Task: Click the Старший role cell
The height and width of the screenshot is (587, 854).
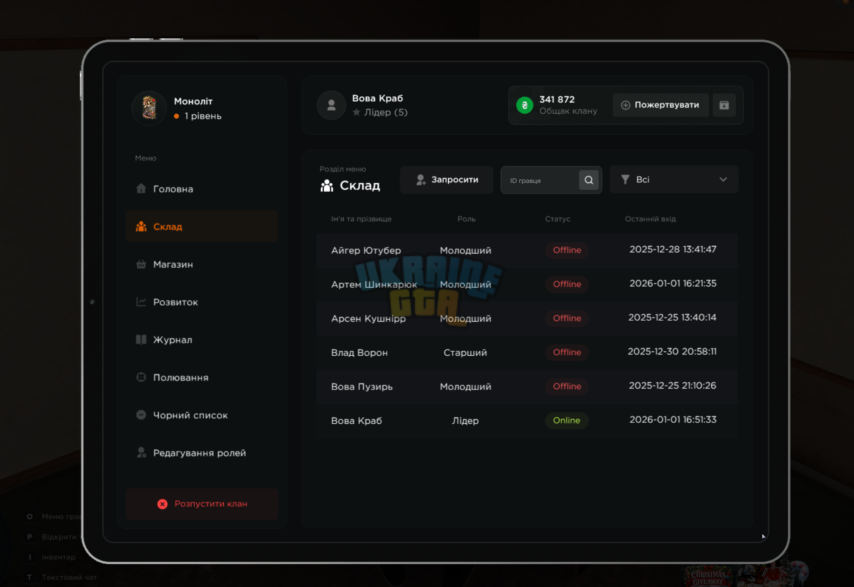Action: [465, 353]
